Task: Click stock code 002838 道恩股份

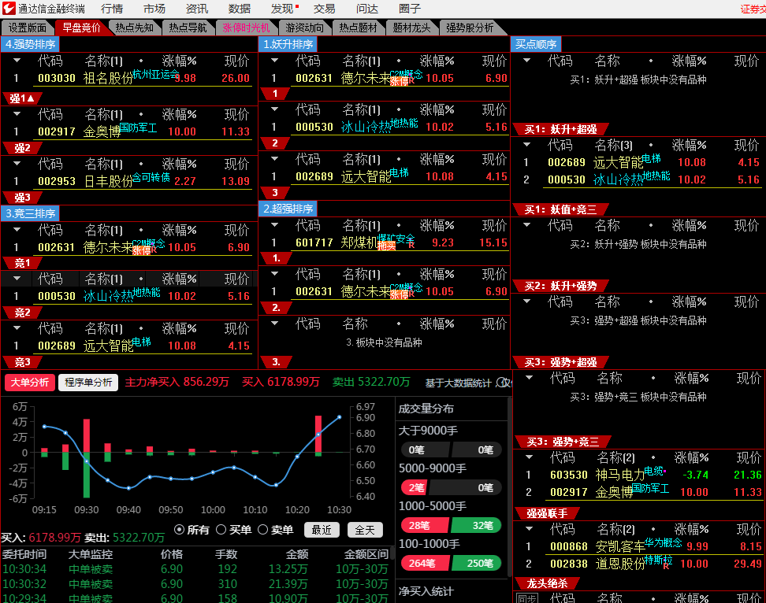Action: pyautogui.click(x=569, y=564)
